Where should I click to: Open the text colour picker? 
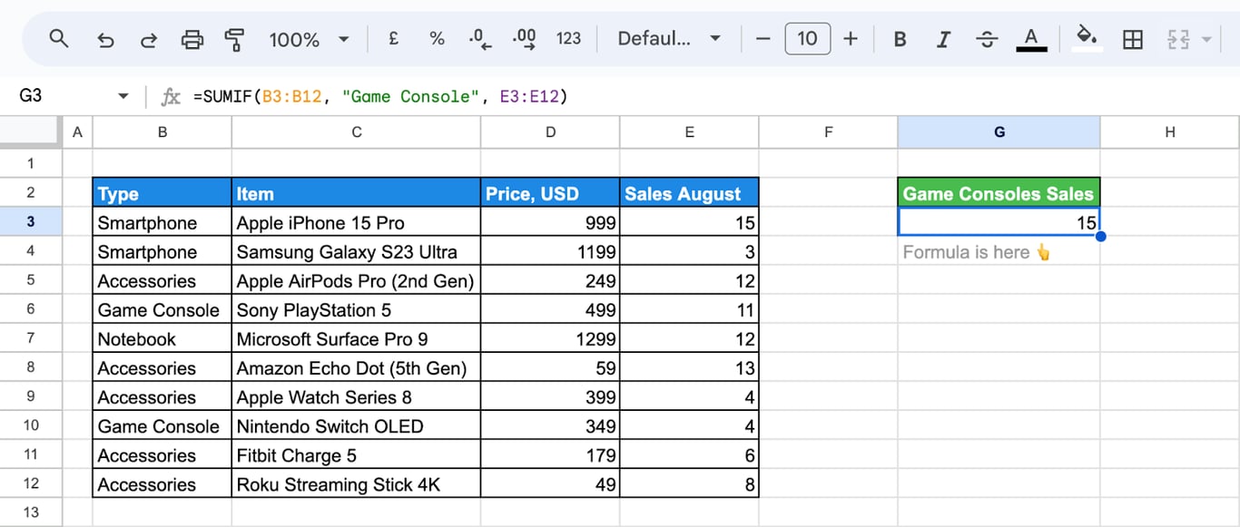1030,39
